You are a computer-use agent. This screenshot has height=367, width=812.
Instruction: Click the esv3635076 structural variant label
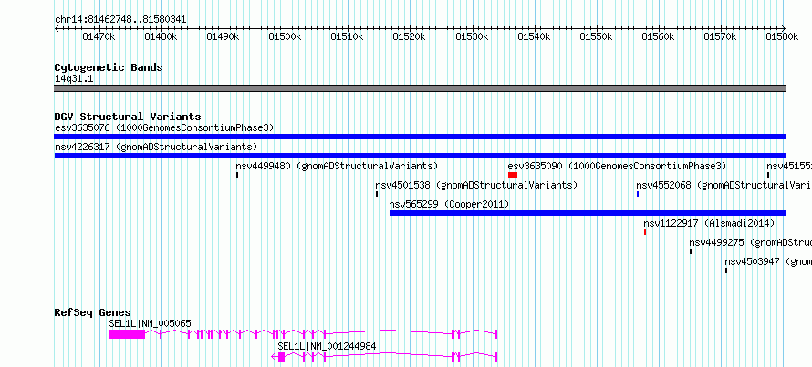[x=164, y=127]
